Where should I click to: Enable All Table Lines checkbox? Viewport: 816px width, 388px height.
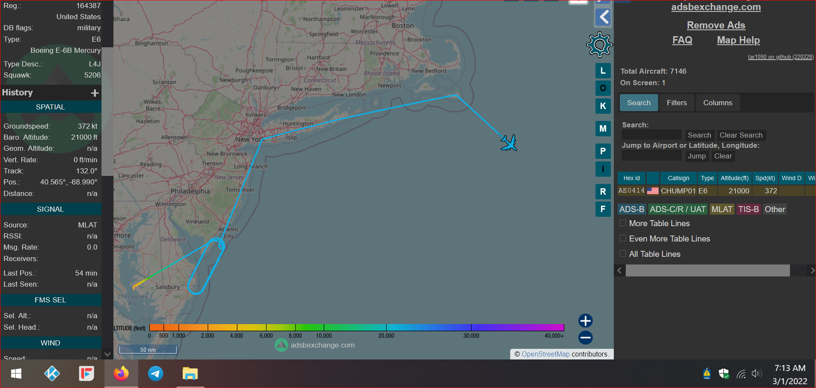623,253
